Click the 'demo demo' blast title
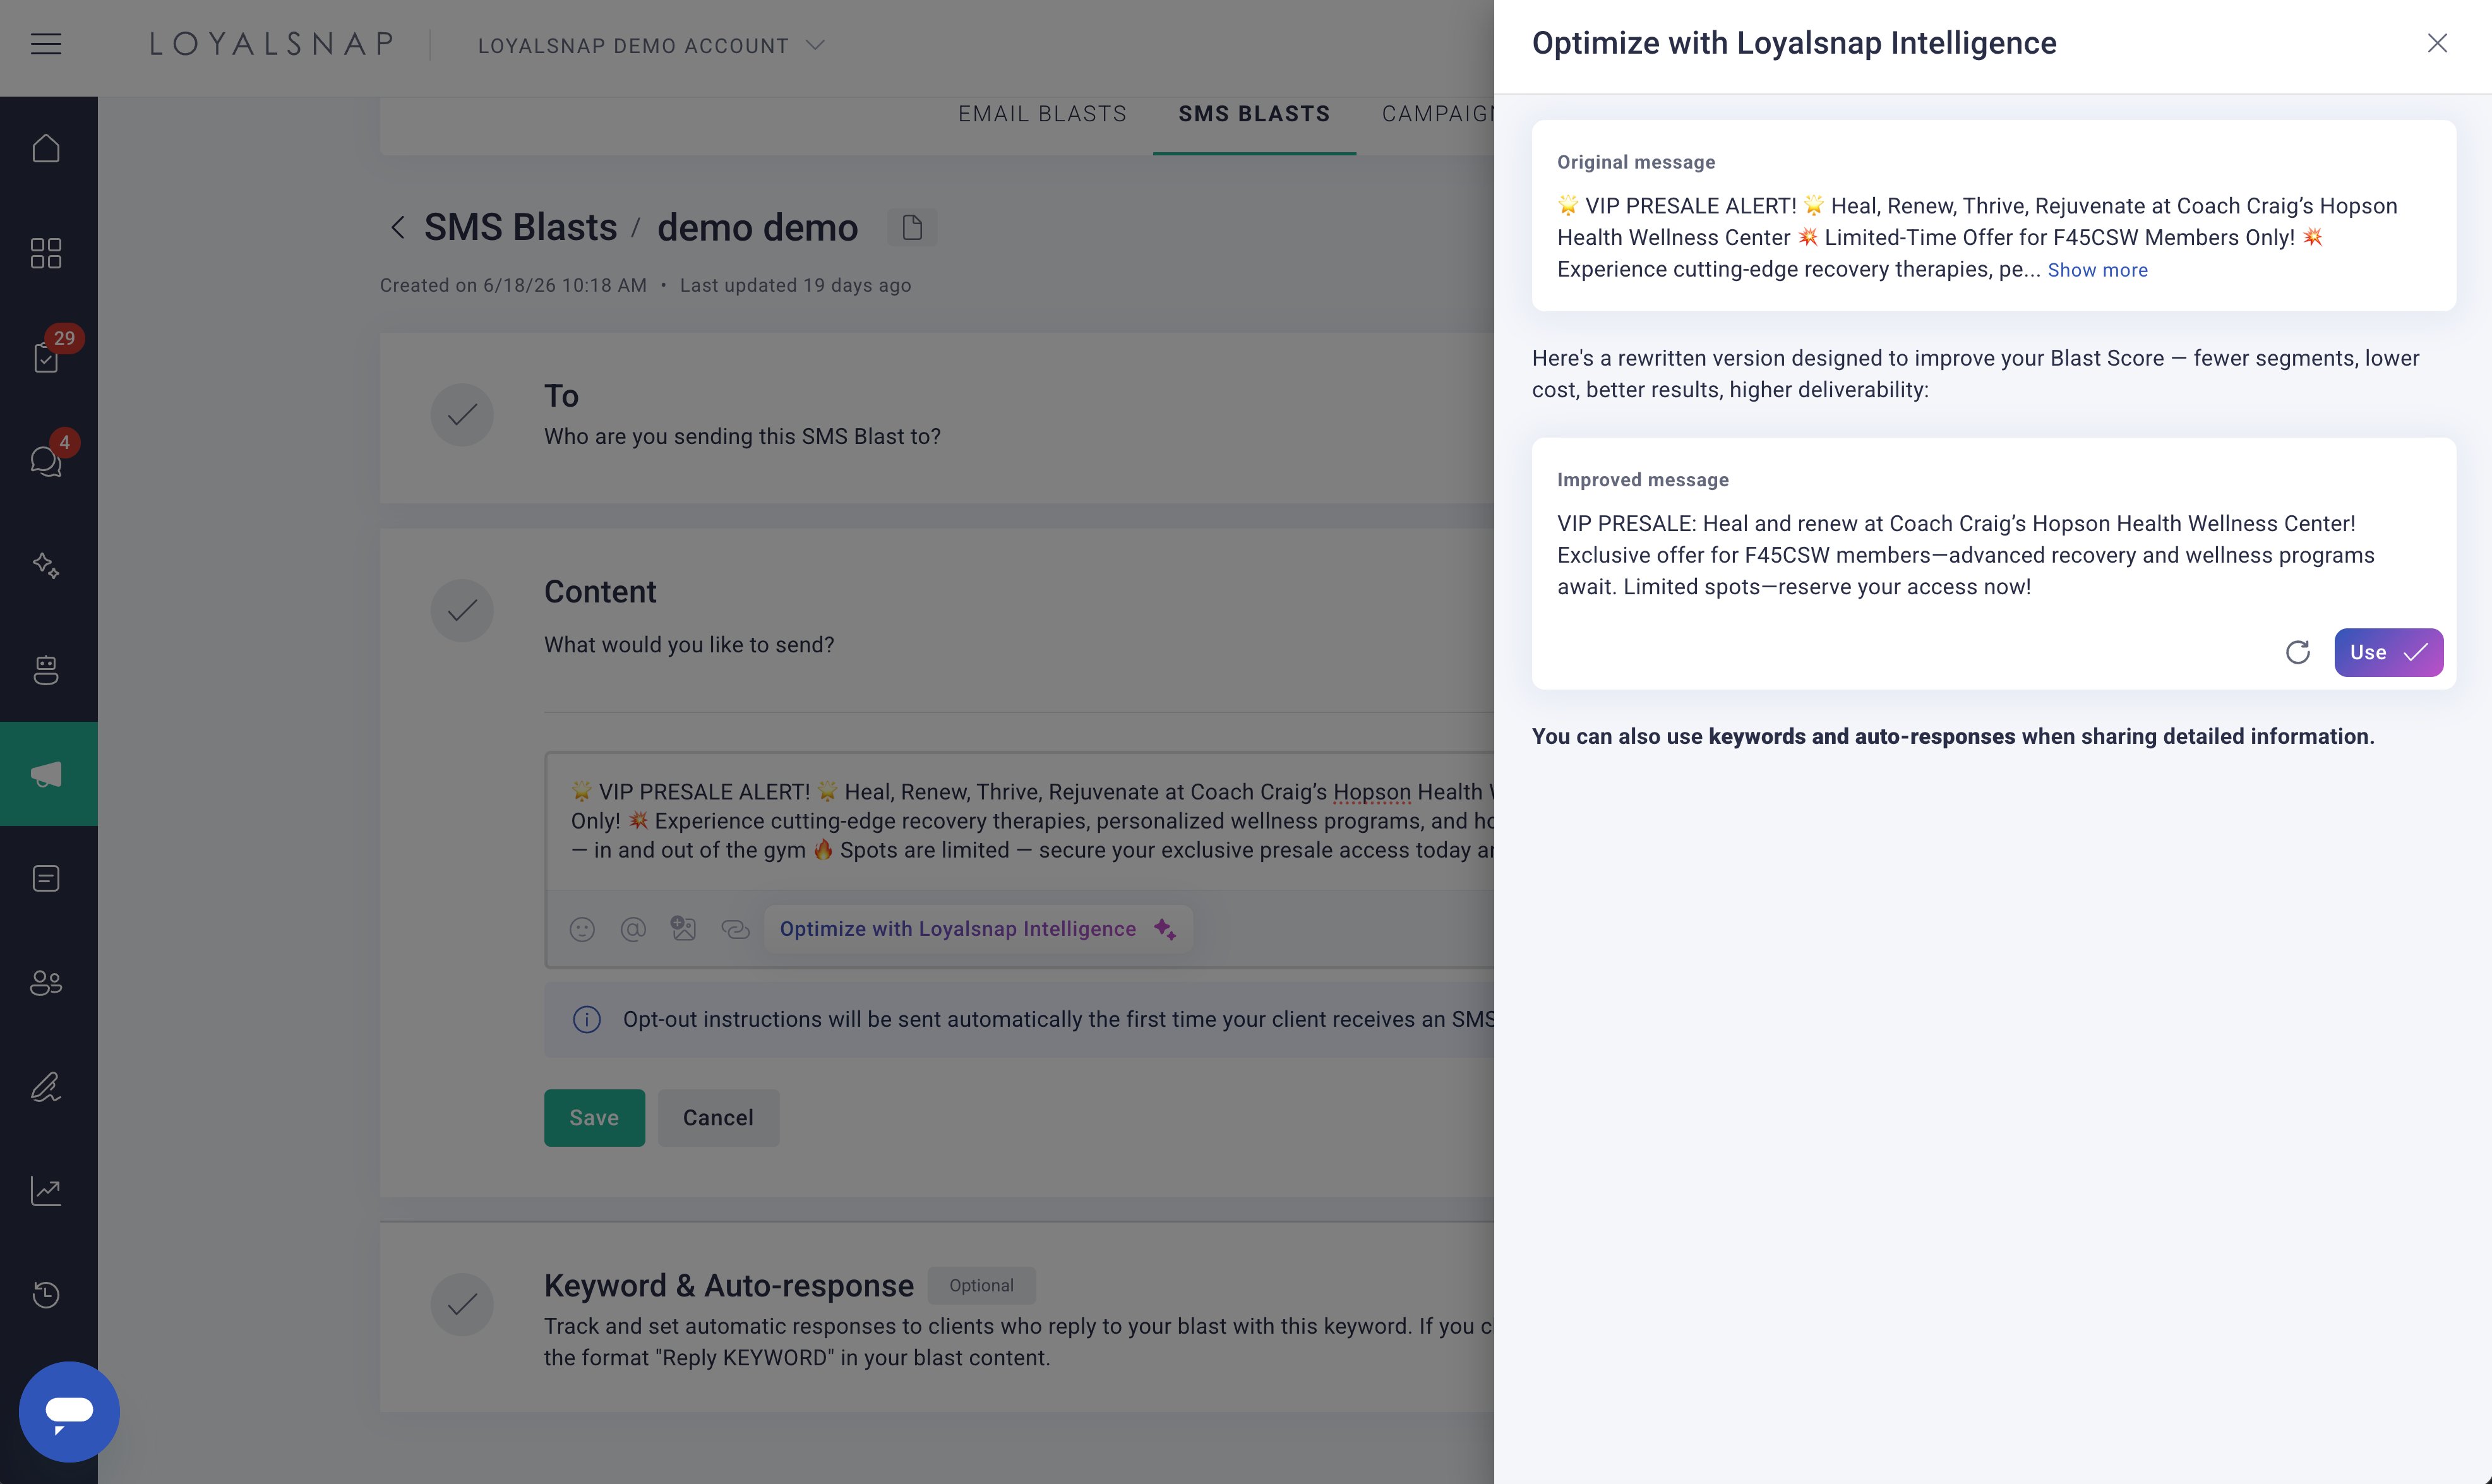Screen dimensions: 2492x1484 click(x=757, y=228)
